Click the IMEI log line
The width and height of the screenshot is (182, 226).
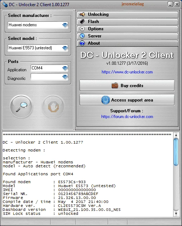click(49, 190)
